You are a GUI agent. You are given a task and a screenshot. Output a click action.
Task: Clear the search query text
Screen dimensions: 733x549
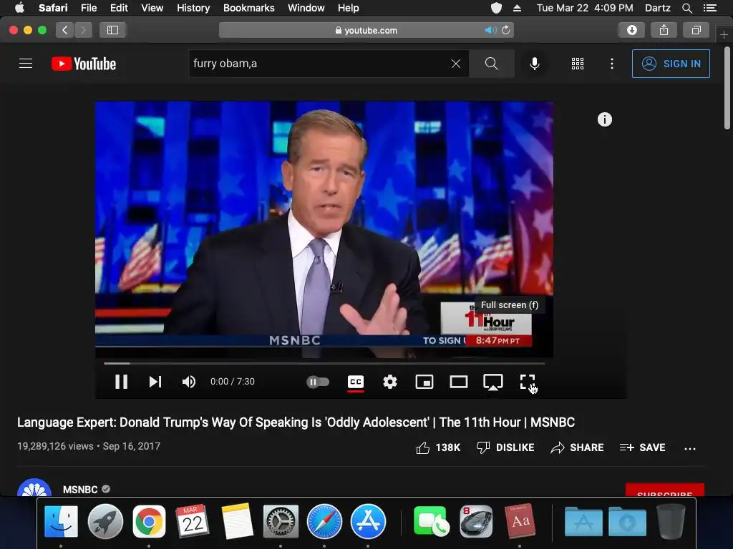click(x=456, y=64)
